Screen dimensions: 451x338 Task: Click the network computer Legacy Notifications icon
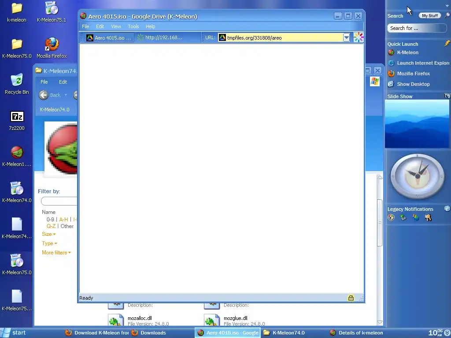tap(403, 217)
